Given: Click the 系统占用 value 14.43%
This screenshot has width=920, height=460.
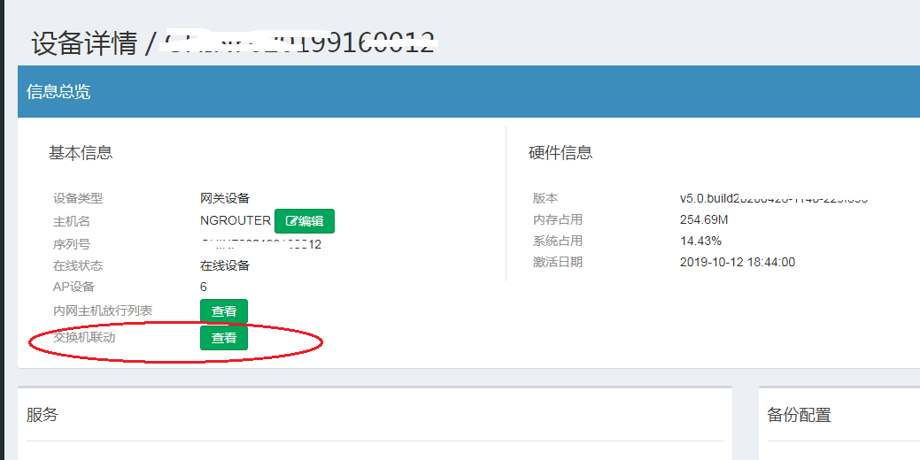Looking at the screenshot, I should tap(700, 241).
